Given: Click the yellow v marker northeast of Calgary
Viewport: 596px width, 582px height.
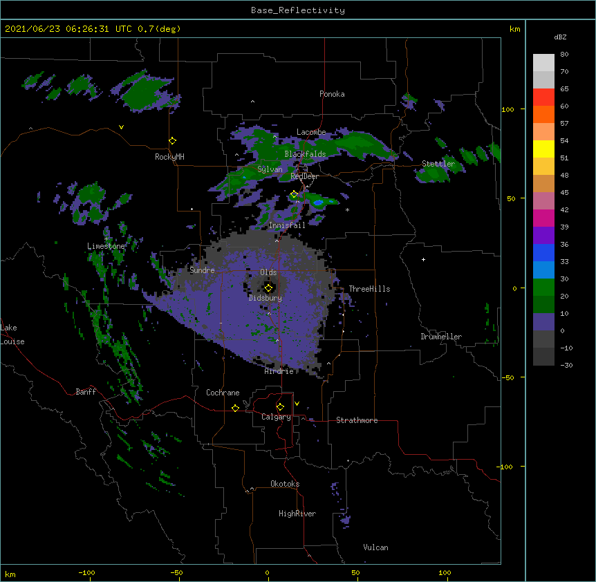Looking at the screenshot, I should pyautogui.click(x=297, y=404).
